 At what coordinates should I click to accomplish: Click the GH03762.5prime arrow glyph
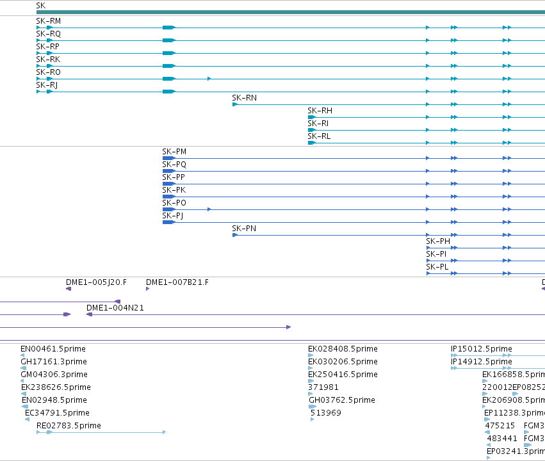pyautogui.click(x=313, y=407)
